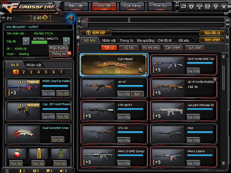Select backpack slot 1
The width and height of the screenshot is (231, 173).
click(x=16, y=72)
